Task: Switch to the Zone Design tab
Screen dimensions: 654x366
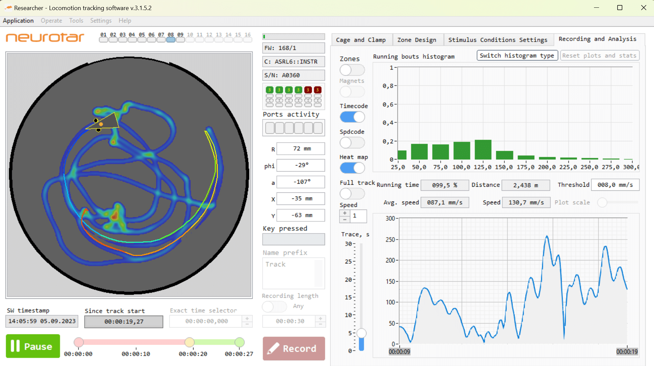Action: tap(417, 39)
